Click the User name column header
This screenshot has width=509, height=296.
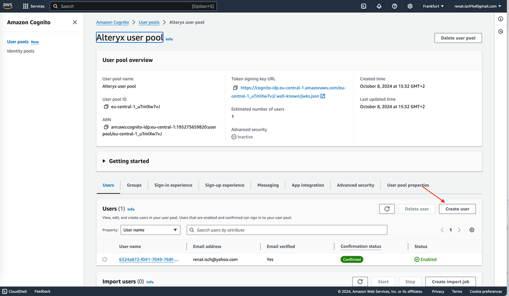click(x=130, y=246)
